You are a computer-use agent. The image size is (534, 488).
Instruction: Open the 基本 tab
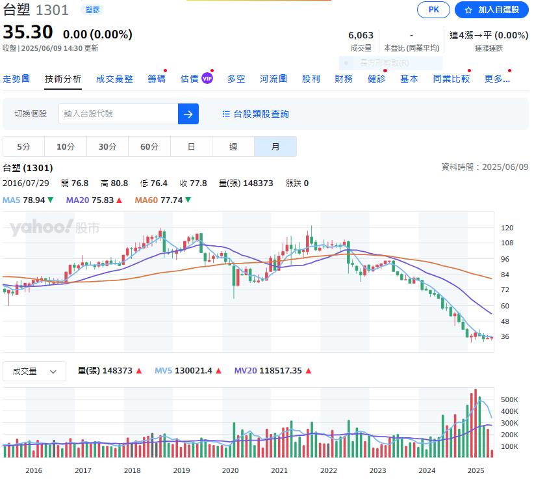click(409, 79)
